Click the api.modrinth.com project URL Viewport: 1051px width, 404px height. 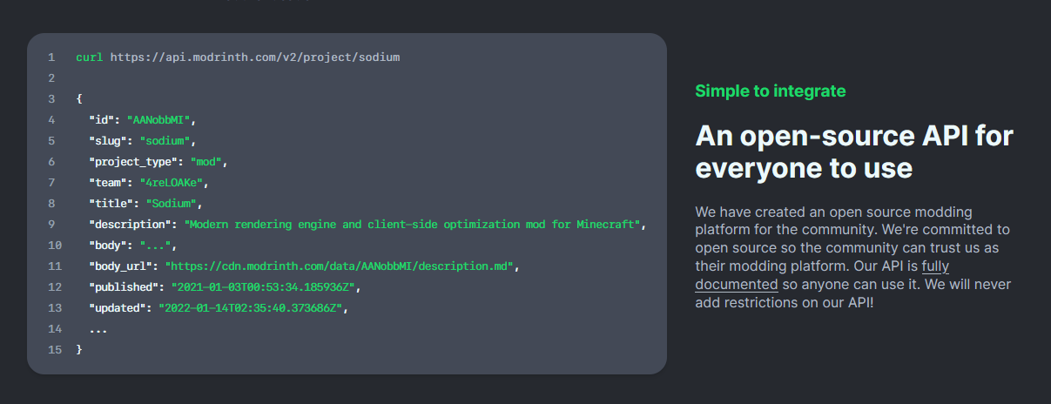255,57
